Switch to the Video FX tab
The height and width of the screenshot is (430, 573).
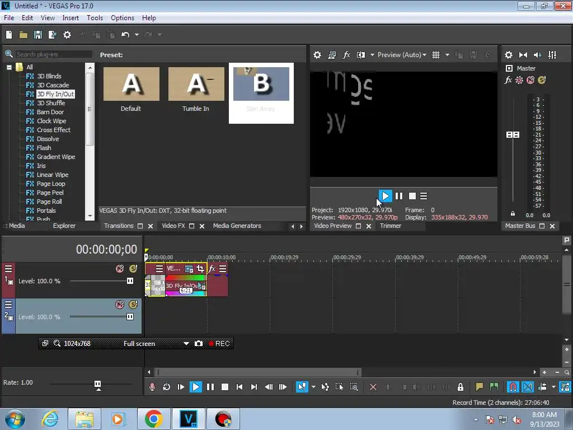[x=173, y=226]
